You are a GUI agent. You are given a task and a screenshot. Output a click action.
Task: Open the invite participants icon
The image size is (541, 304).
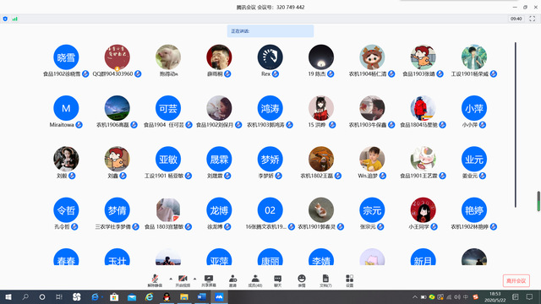coord(233,280)
